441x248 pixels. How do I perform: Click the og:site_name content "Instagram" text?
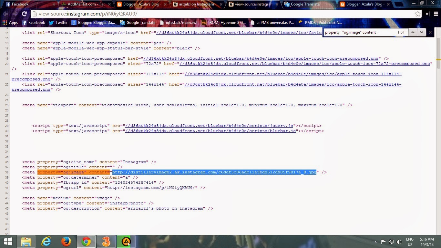[x=134, y=162]
